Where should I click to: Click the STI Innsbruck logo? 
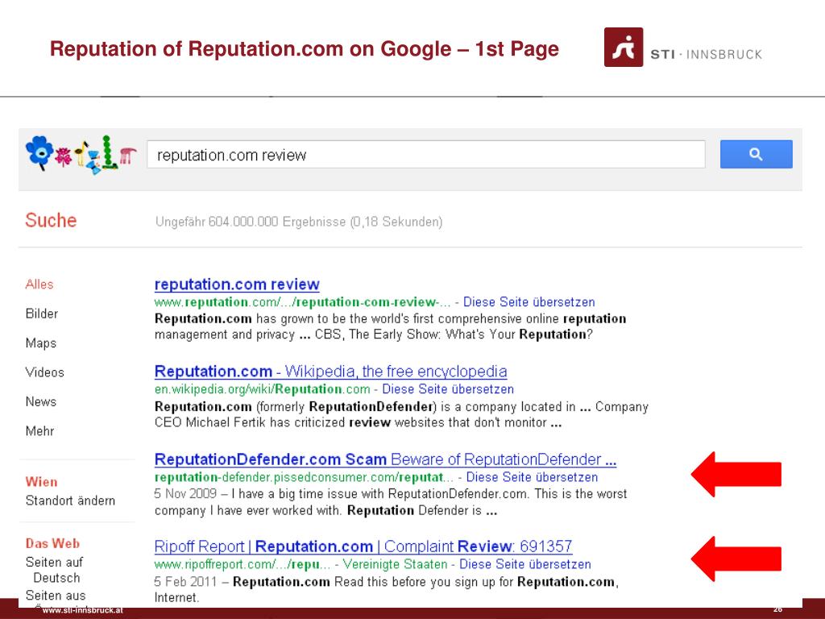point(683,48)
